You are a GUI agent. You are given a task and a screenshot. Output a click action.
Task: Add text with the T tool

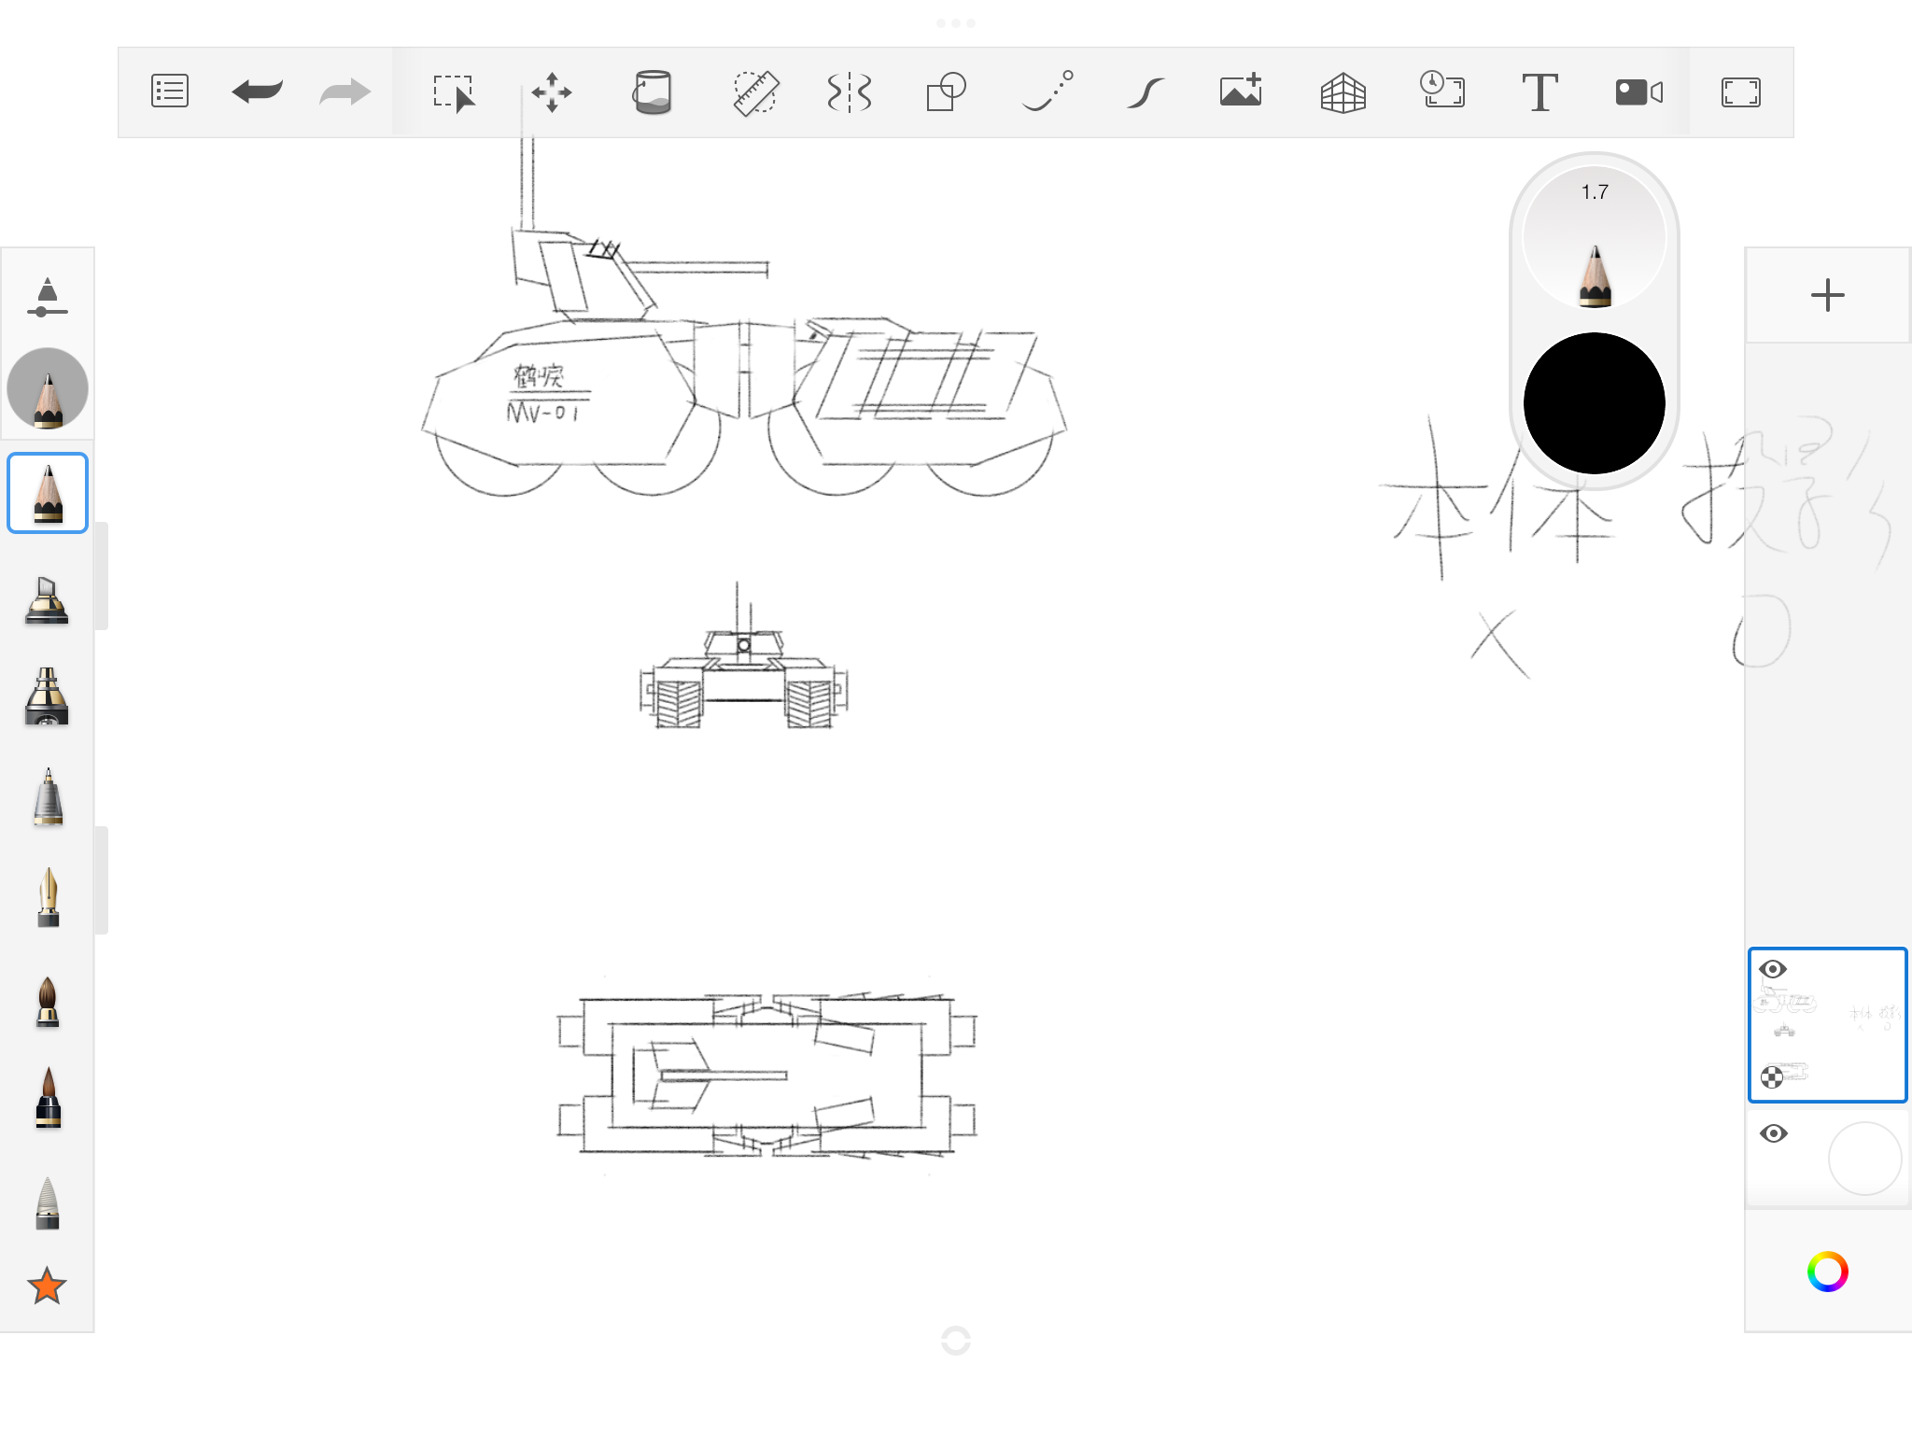(1539, 92)
